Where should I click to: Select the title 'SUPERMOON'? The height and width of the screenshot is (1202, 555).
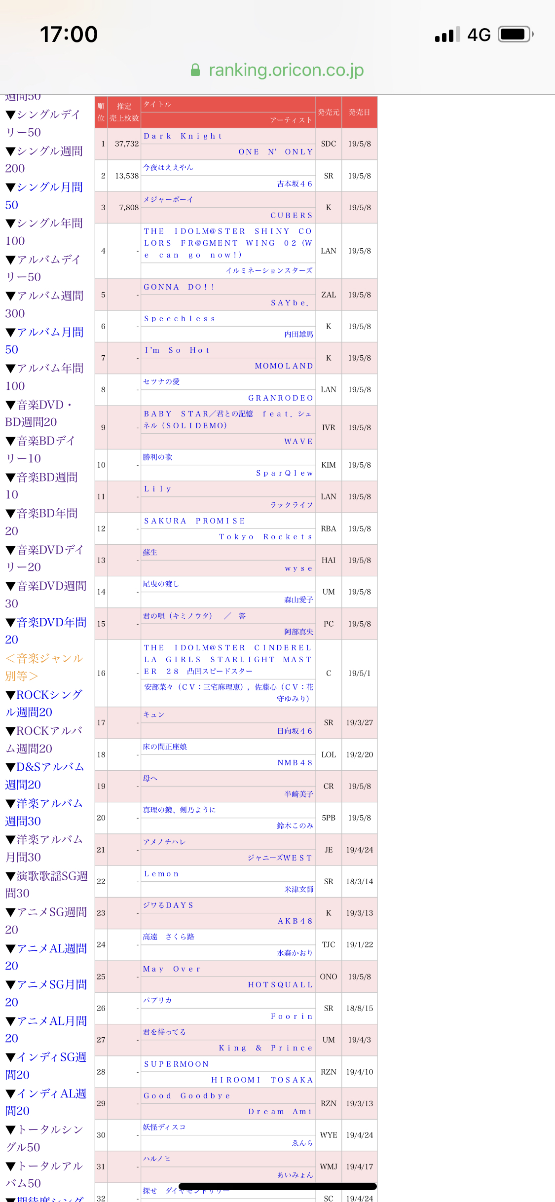point(176,1064)
